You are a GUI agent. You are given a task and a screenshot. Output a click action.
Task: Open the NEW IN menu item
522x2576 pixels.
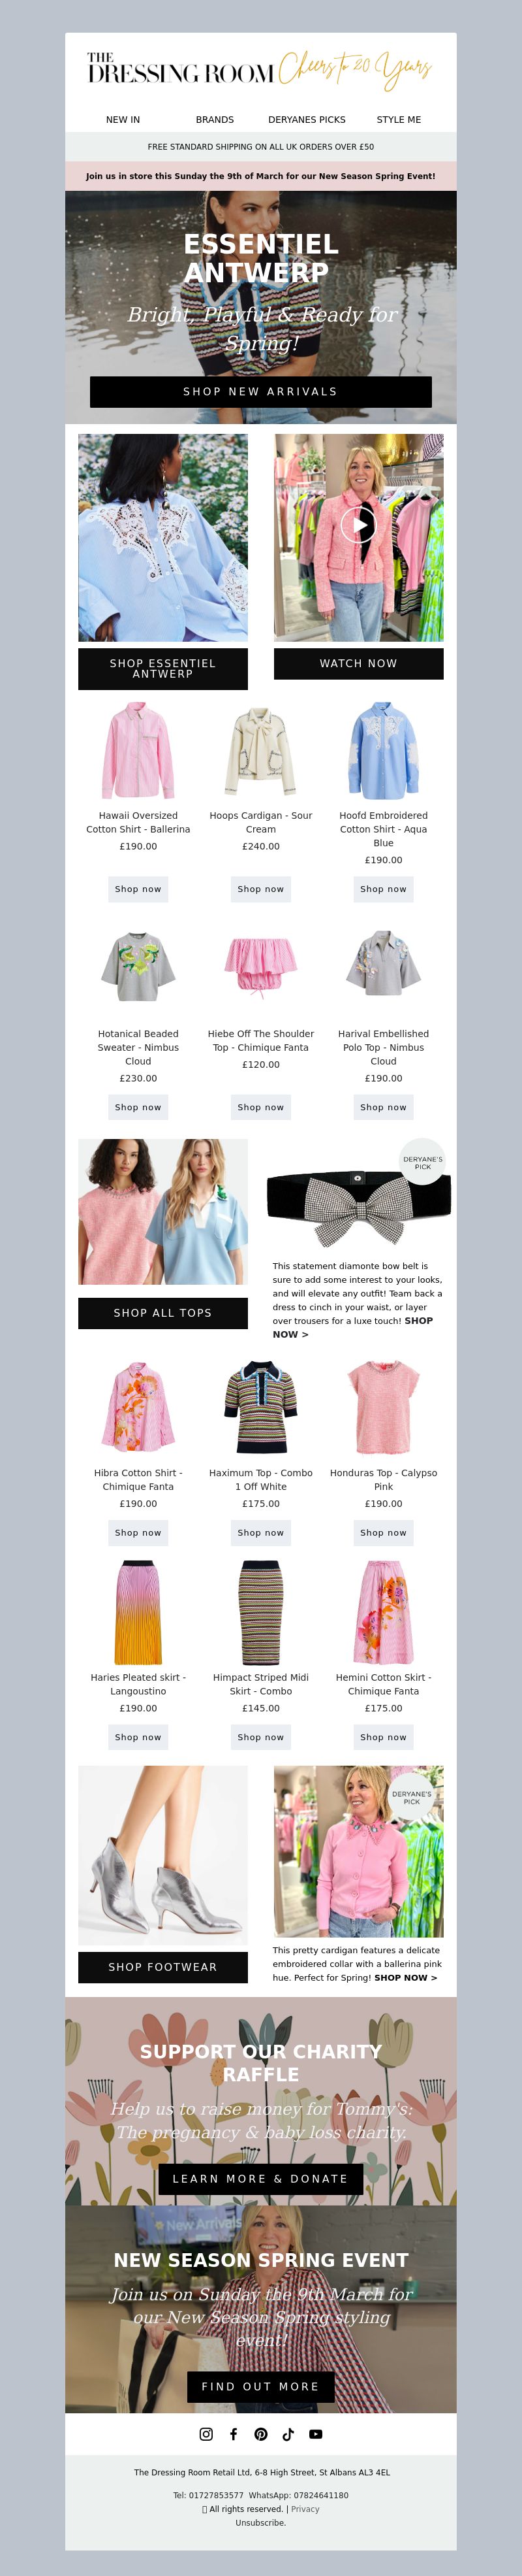point(123,119)
